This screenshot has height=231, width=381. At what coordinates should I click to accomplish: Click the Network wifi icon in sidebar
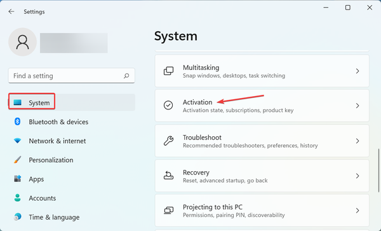point(18,141)
